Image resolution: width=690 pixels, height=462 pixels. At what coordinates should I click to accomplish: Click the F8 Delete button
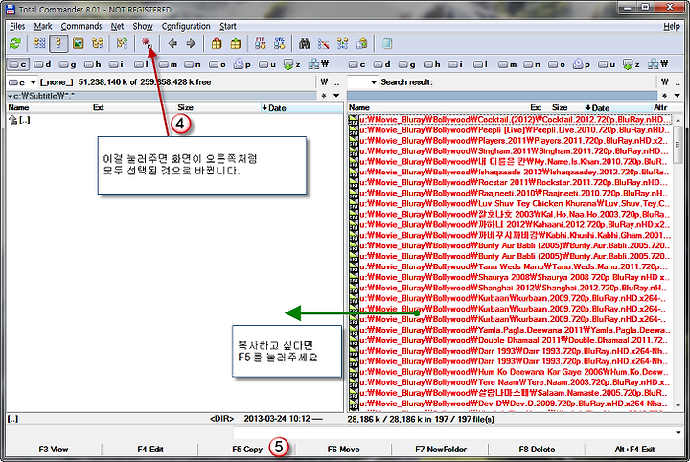point(537,450)
